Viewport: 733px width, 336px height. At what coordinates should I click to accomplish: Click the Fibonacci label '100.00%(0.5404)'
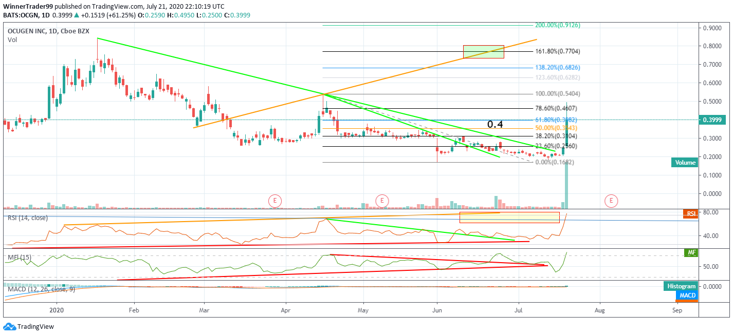[558, 94]
